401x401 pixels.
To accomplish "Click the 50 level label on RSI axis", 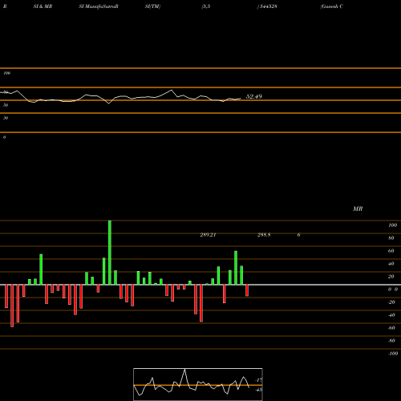I will pos(6,105).
